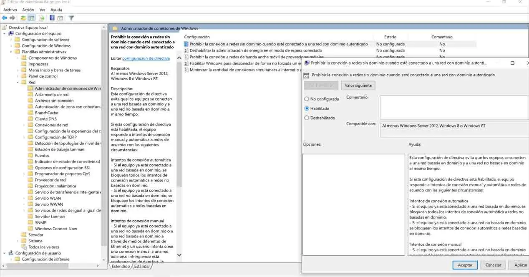
Task: Sort by the Configuración column header
Action: (197, 37)
